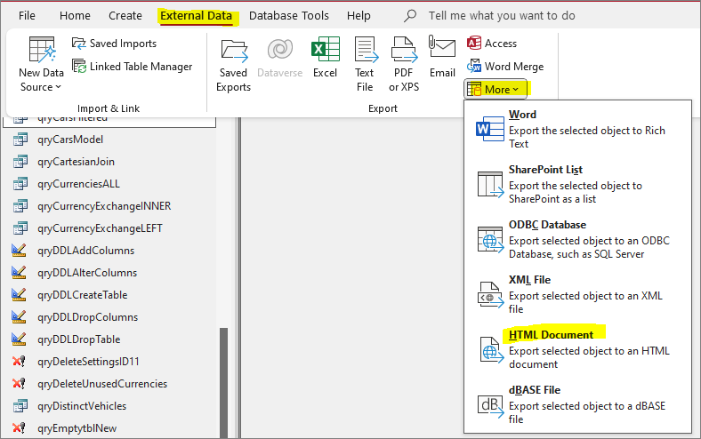Click the qryDistinctVehicles query icon
Image resolution: width=701 pixels, height=439 pixels.
pyautogui.click(x=20, y=406)
